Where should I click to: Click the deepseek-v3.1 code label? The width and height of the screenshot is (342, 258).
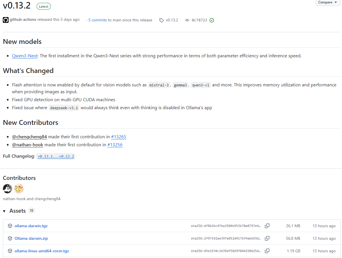(x=64, y=108)
